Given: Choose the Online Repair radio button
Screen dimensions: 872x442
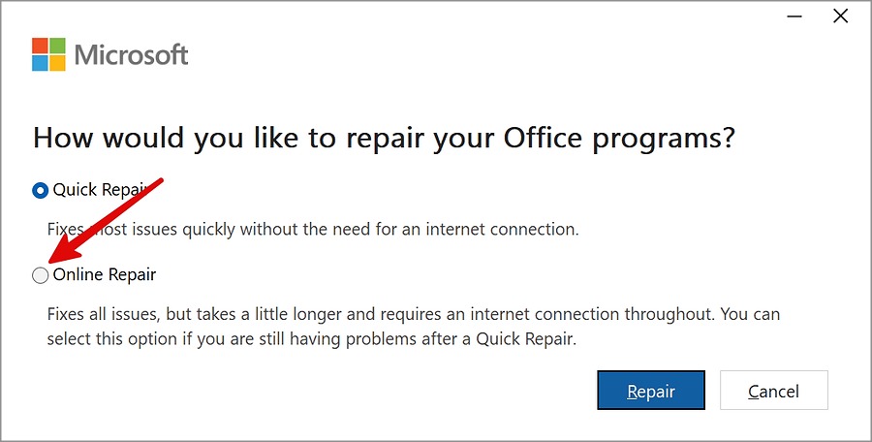Looking at the screenshot, I should [x=40, y=275].
